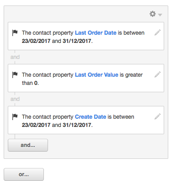Select the Last Order Date filter card
The width and height of the screenshot is (171, 184).
(86, 36)
